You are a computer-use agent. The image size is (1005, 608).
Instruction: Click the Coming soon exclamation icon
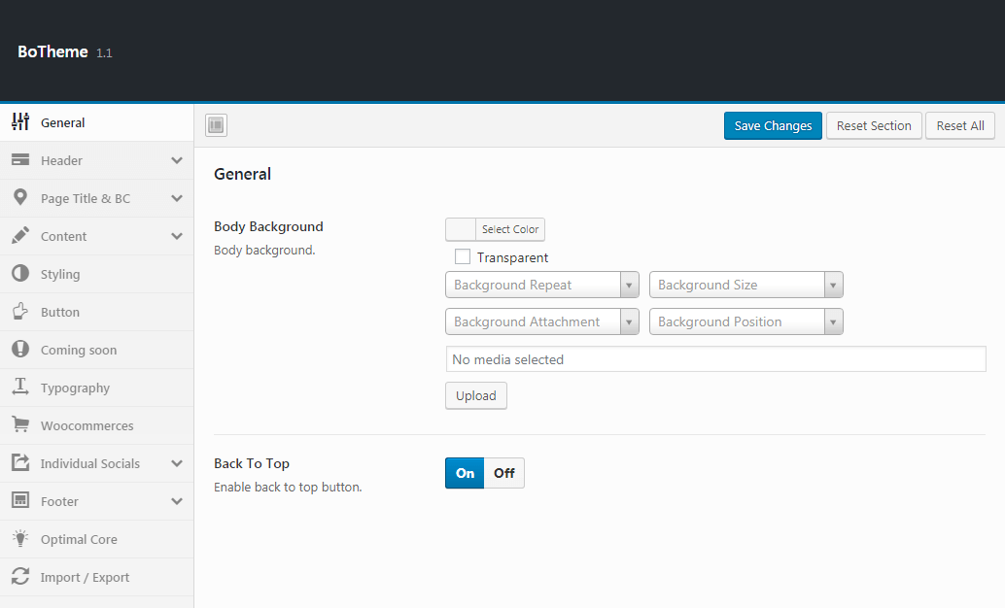(20, 350)
